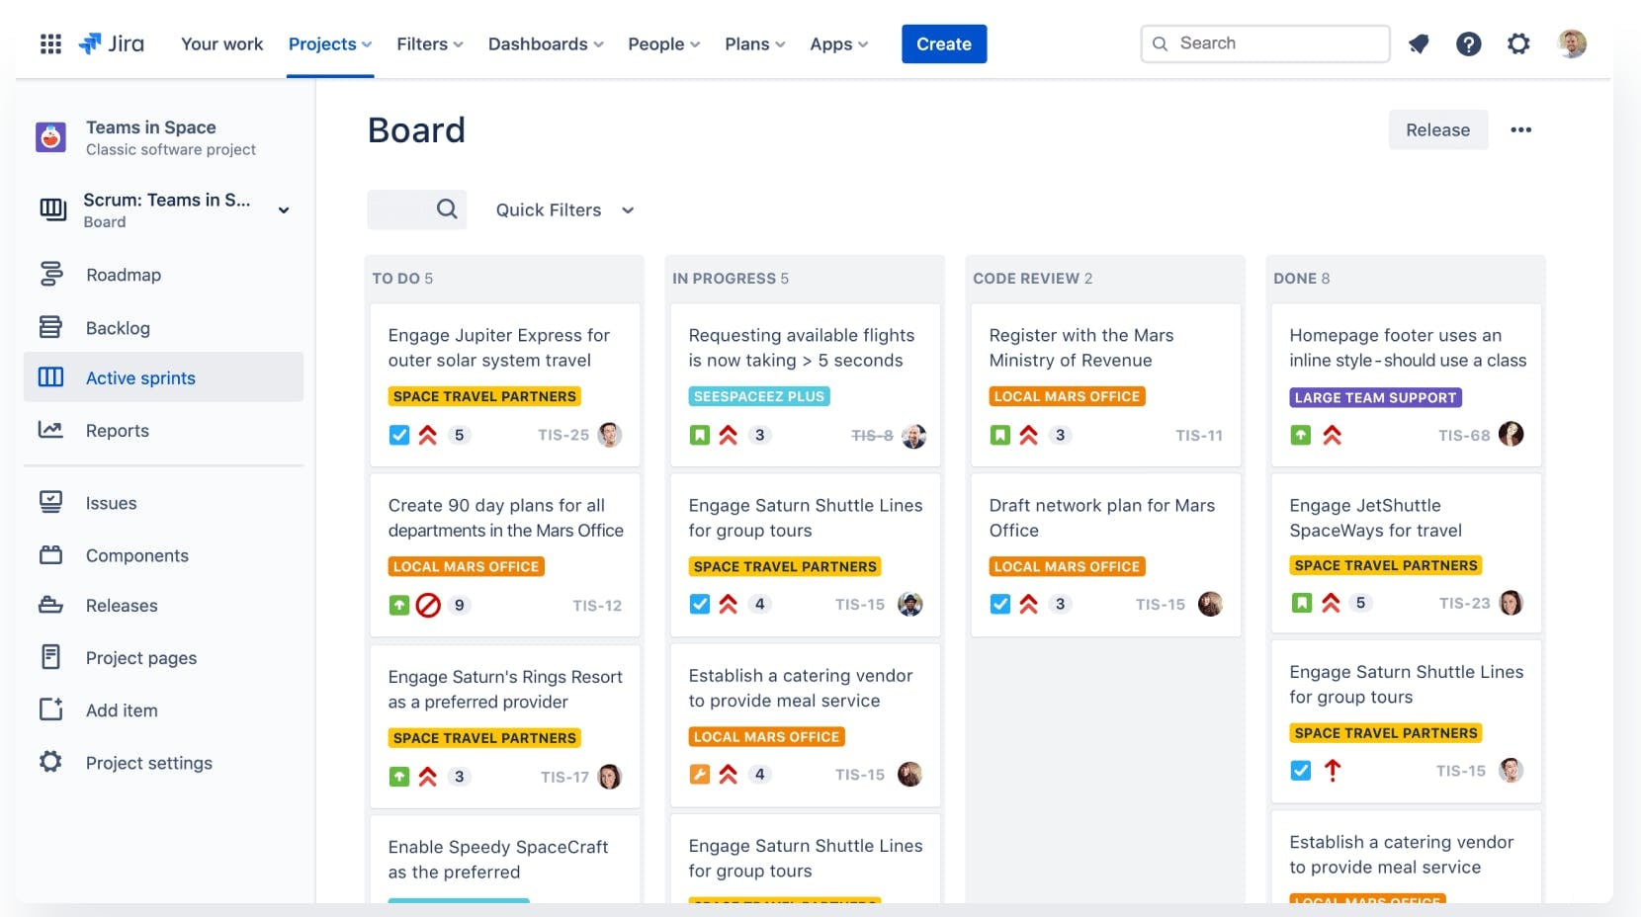Expand the Scrum board switcher chevron

pyautogui.click(x=284, y=209)
